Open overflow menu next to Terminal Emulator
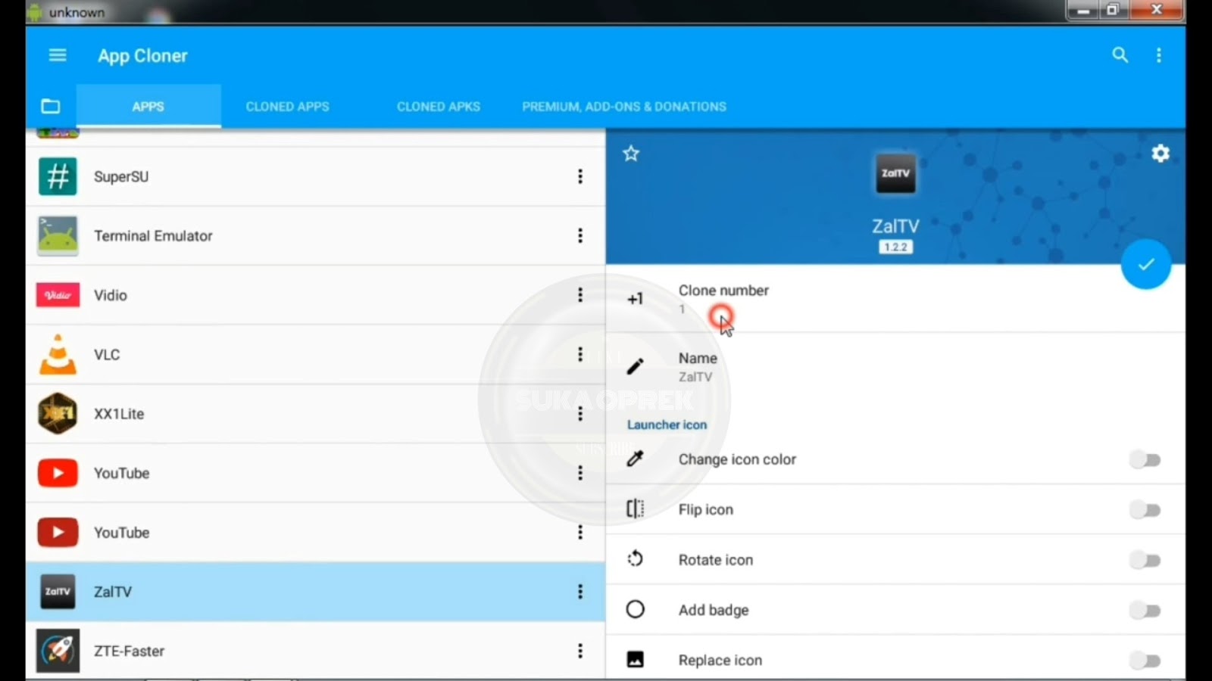Screen dimensions: 1212x681 point(579,235)
